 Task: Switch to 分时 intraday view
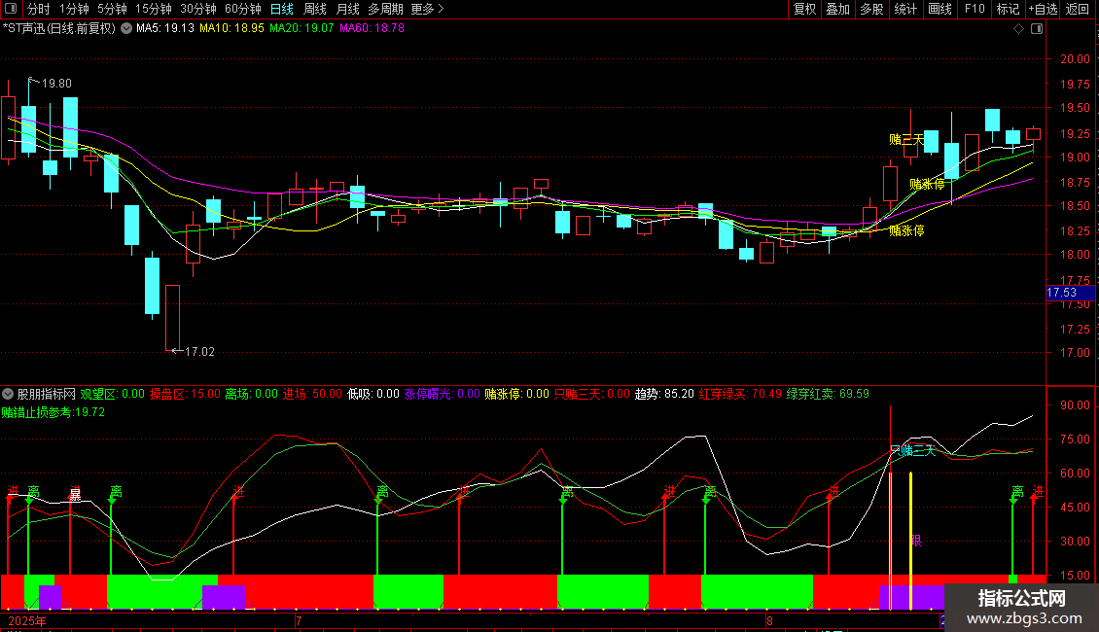[39, 9]
